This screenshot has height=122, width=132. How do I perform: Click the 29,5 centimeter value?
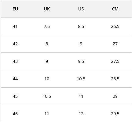click(115, 114)
